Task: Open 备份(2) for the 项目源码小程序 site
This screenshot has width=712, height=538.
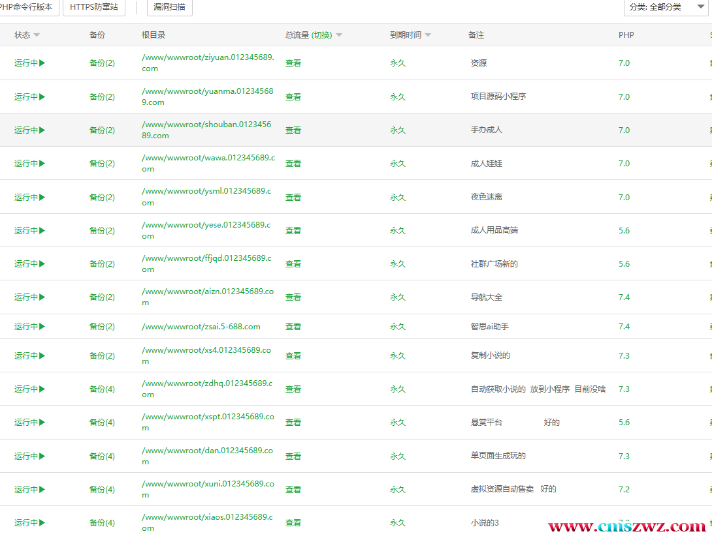Action: click(102, 97)
